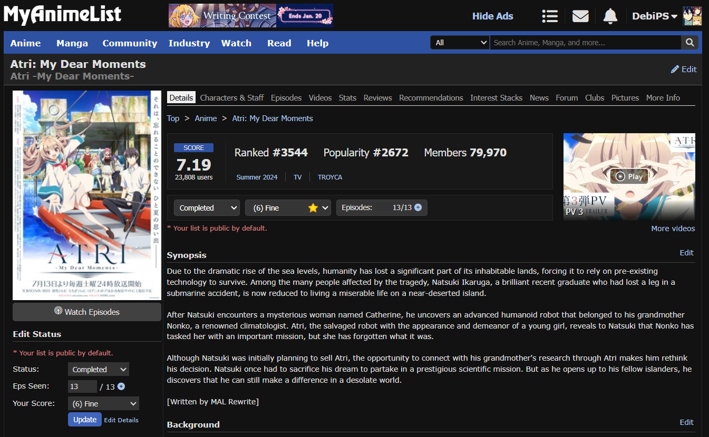Click the TROYCA studio link
709x437 pixels.
[x=330, y=177]
